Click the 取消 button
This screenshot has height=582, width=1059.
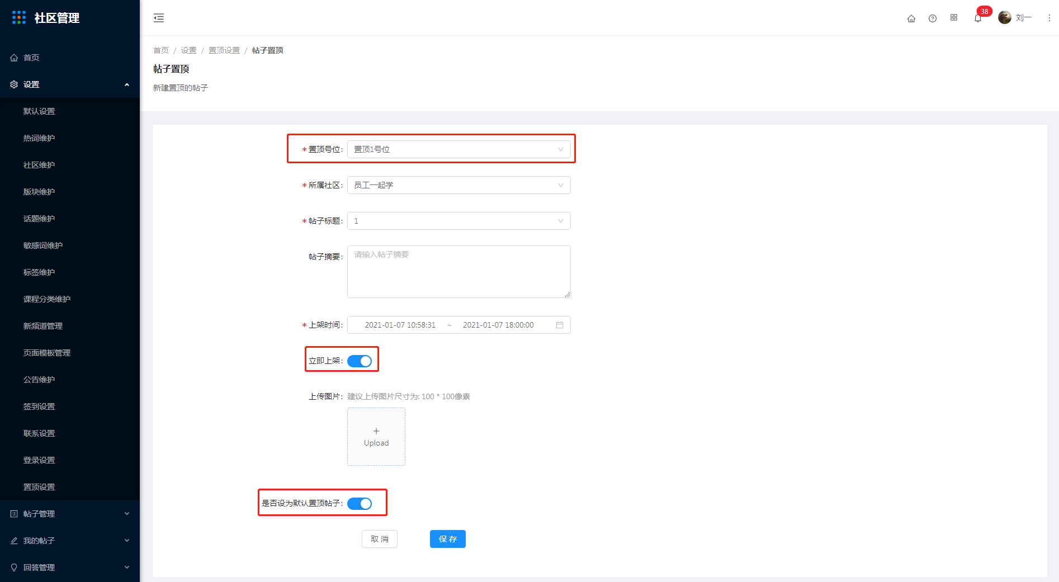[x=380, y=539]
